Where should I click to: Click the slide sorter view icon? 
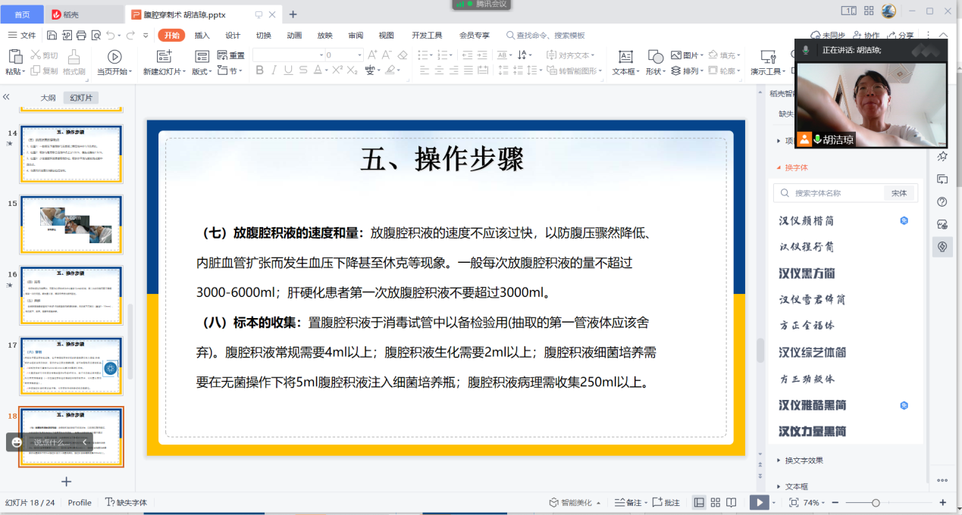point(715,502)
